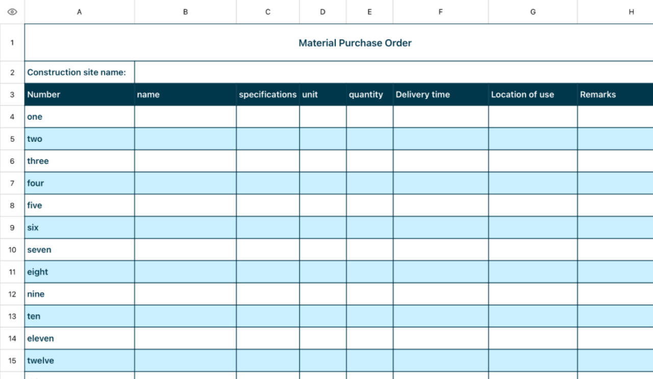Click the quantity cell in row 'three'
Screen dimensions: 653x379
370,161
